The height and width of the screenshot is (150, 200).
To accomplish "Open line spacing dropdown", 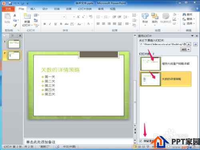I will coord(126,17).
